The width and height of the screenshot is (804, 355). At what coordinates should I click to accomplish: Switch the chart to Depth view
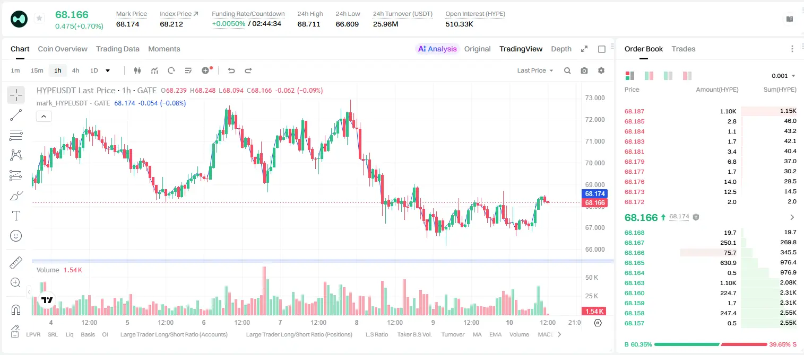click(x=561, y=49)
